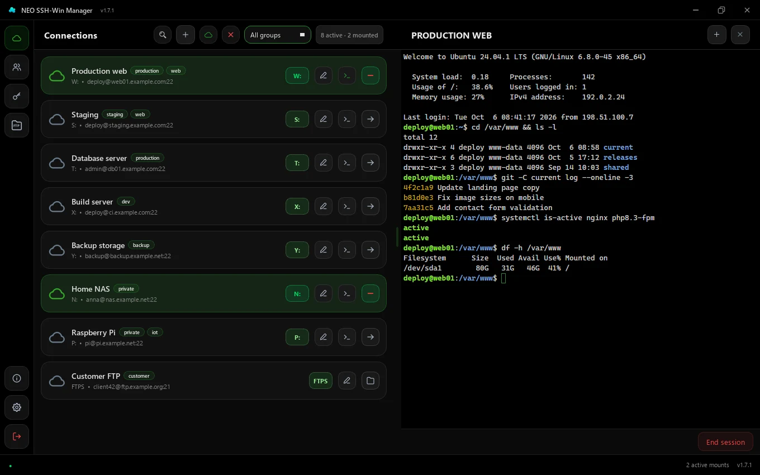Image resolution: width=760 pixels, height=475 pixels.
Task: Edit the Build server connection
Action: (x=324, y=206)
